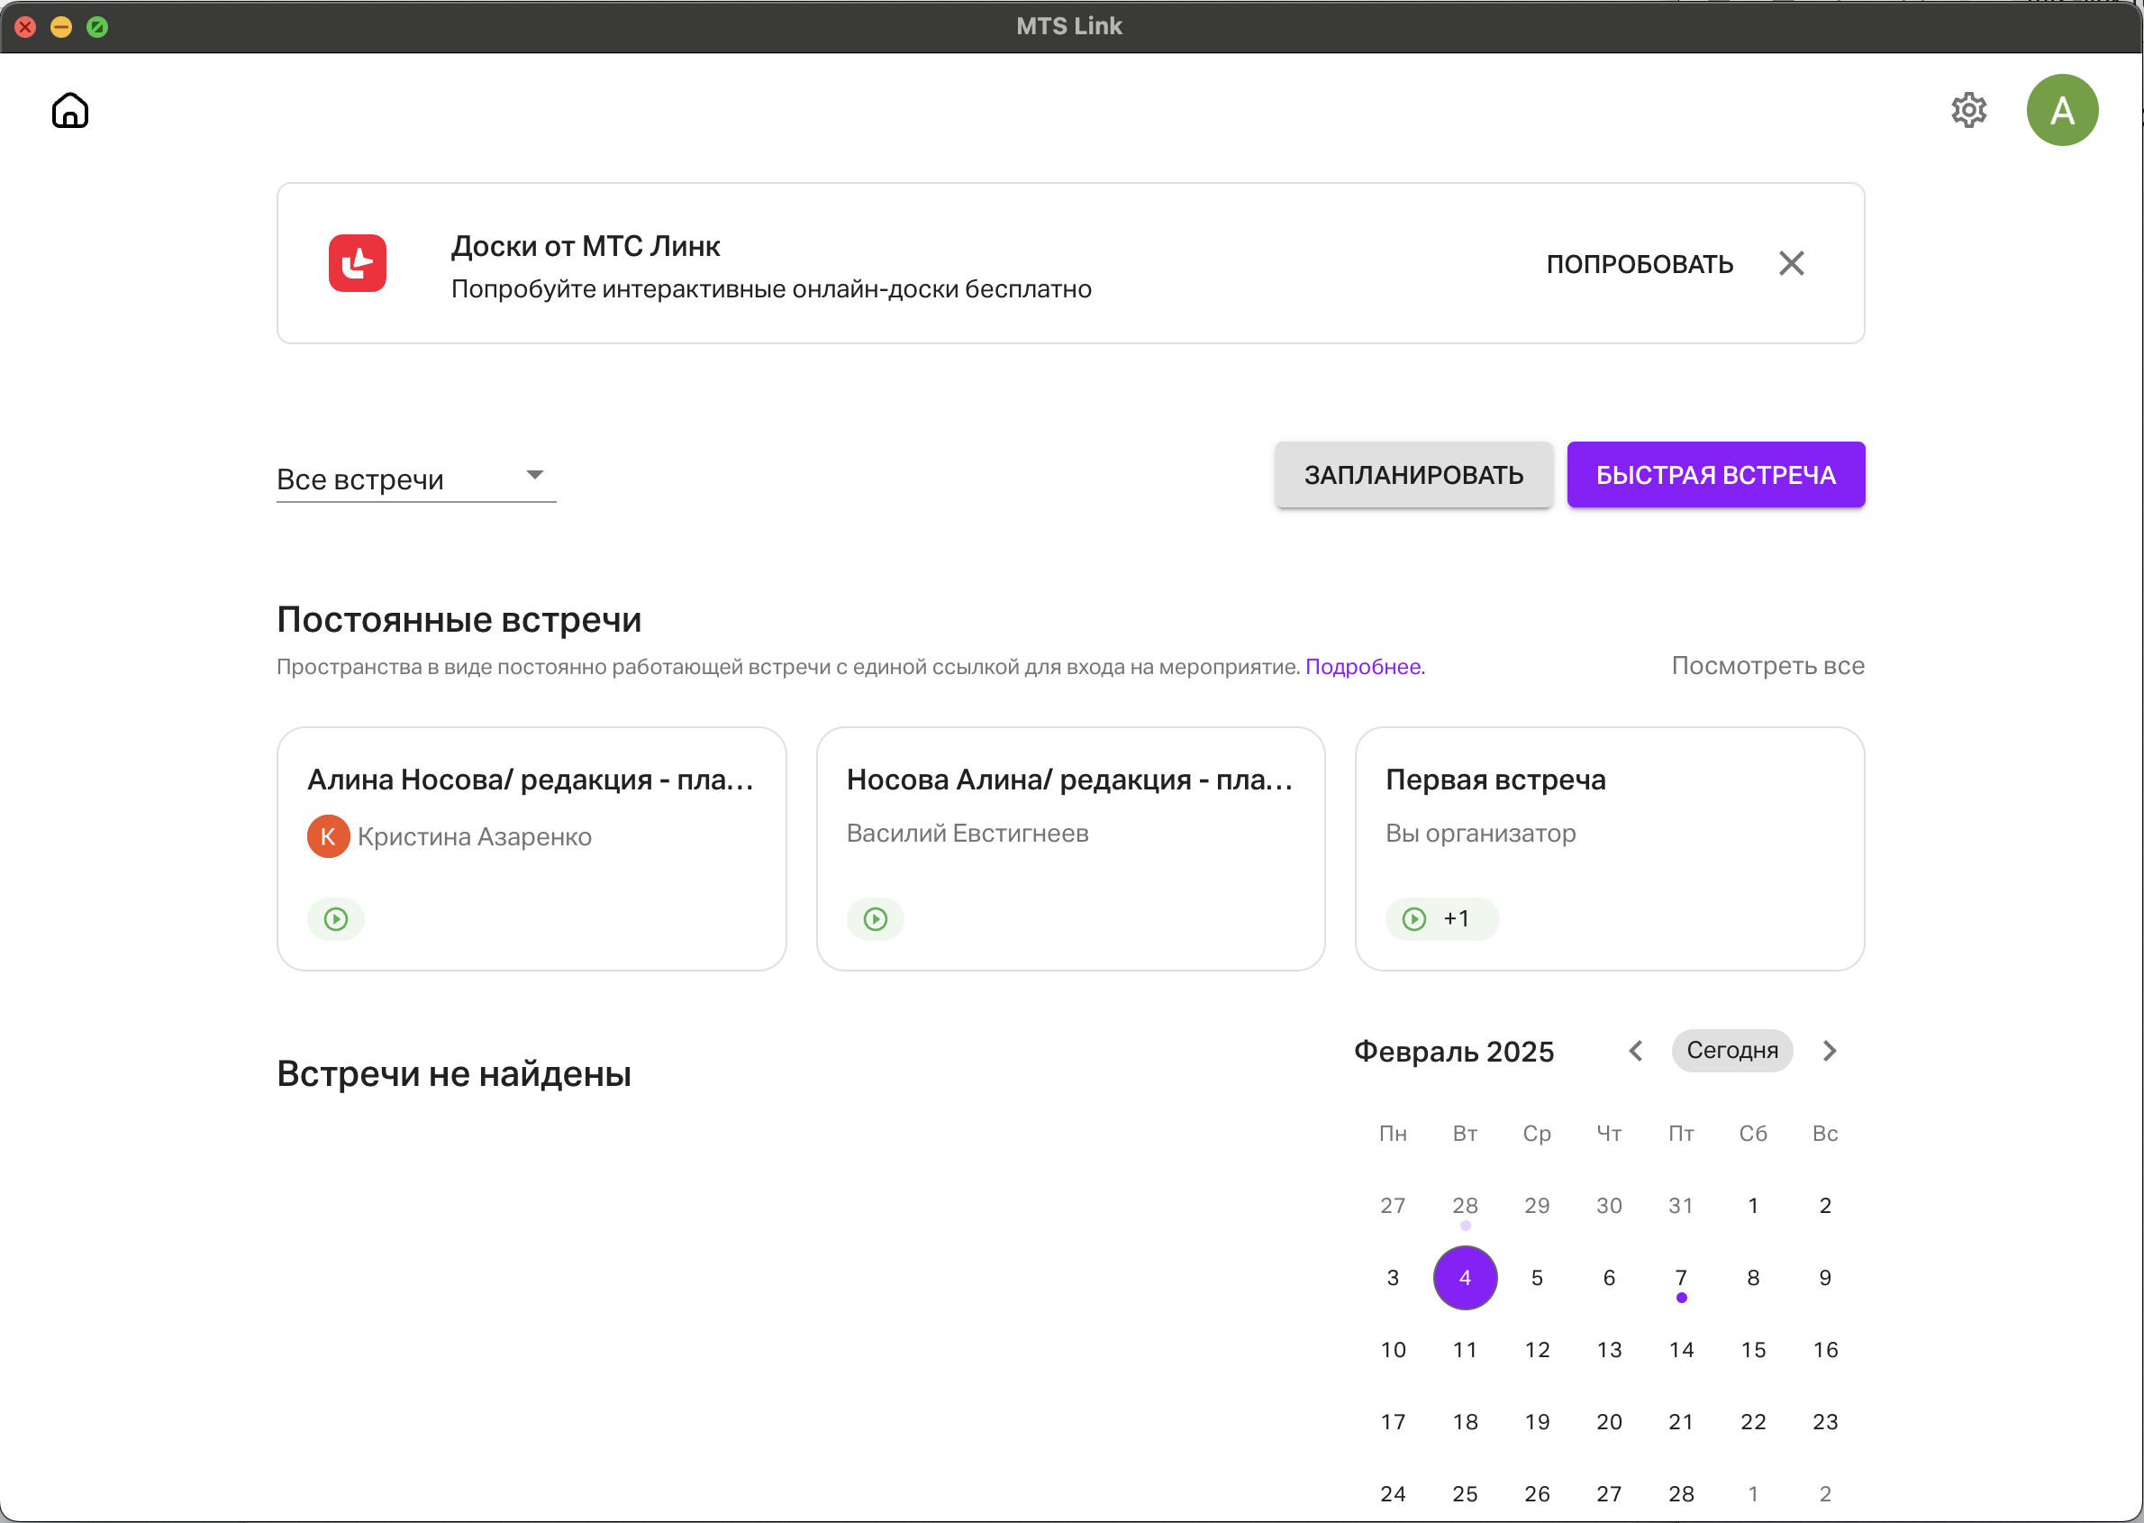Open the Подробнее link
Image resolution: width=2144 pixels, height=1523 pixels.
pyautogui.click(x=1364, y=667)
